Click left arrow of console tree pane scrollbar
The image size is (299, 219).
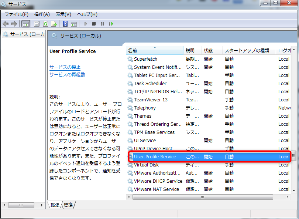4,205
